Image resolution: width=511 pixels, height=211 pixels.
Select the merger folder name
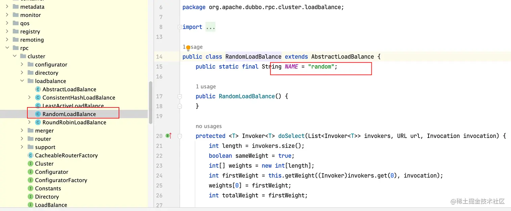pos(44,131)
